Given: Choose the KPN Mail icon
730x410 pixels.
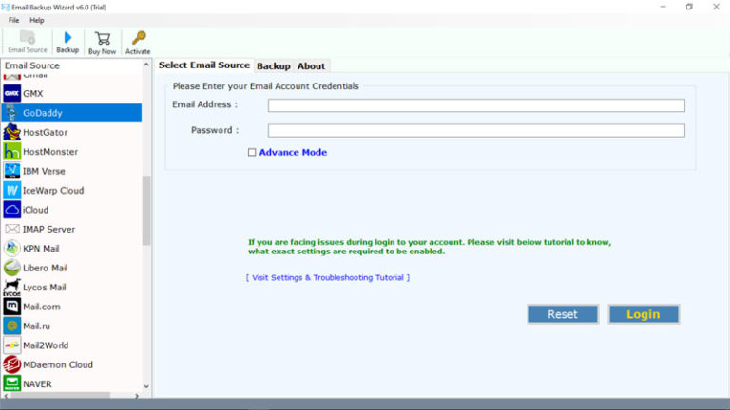Looking at the screenshot, I should tap(12, 249).
